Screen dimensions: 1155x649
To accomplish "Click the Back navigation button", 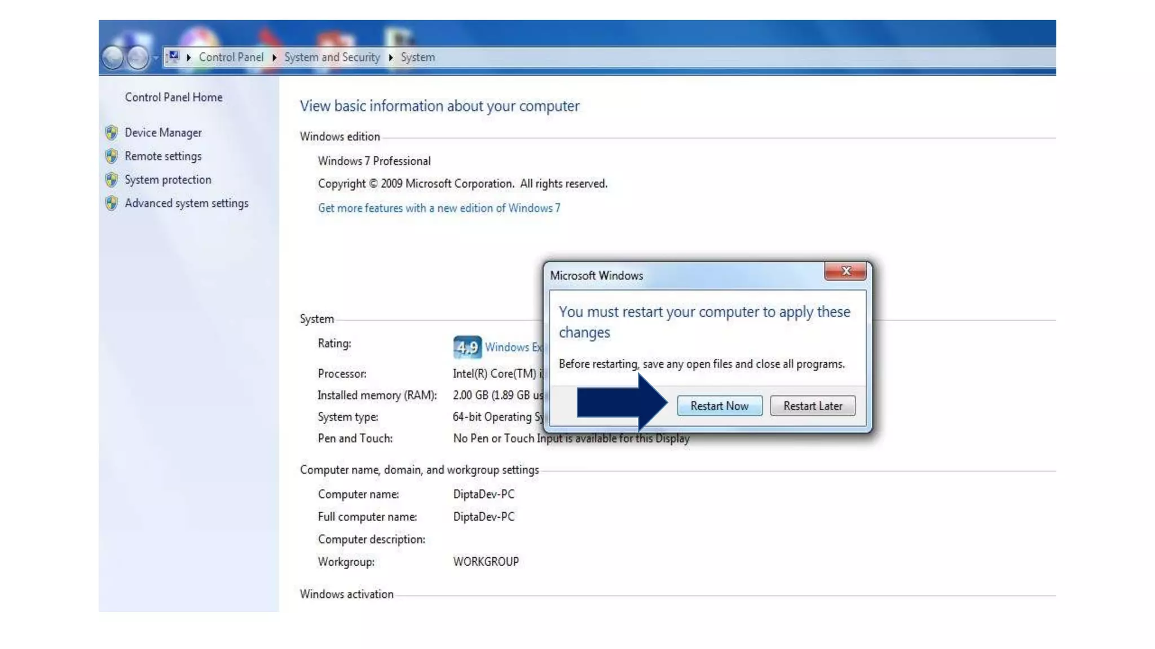I will [x=113, y=57].
